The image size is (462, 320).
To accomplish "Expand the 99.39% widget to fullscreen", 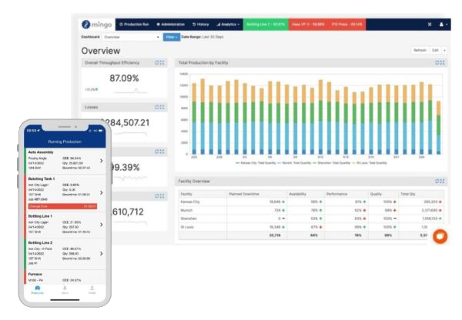I will pyautogui.click(x=162, y=152).
